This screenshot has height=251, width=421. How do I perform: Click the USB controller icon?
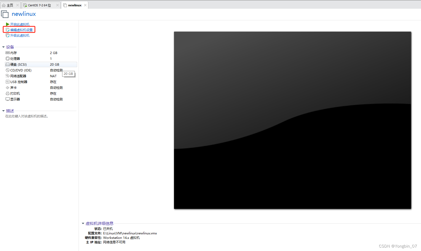8,82
